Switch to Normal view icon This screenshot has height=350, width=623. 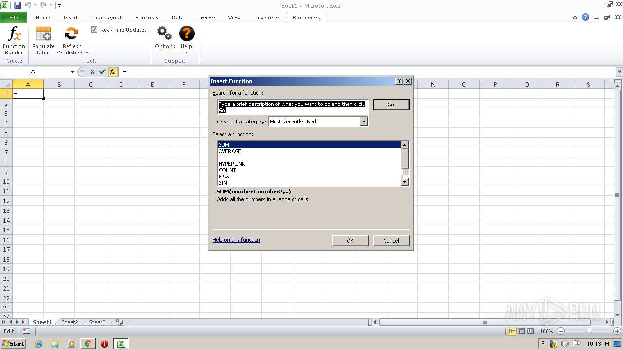tap(512, 331)
